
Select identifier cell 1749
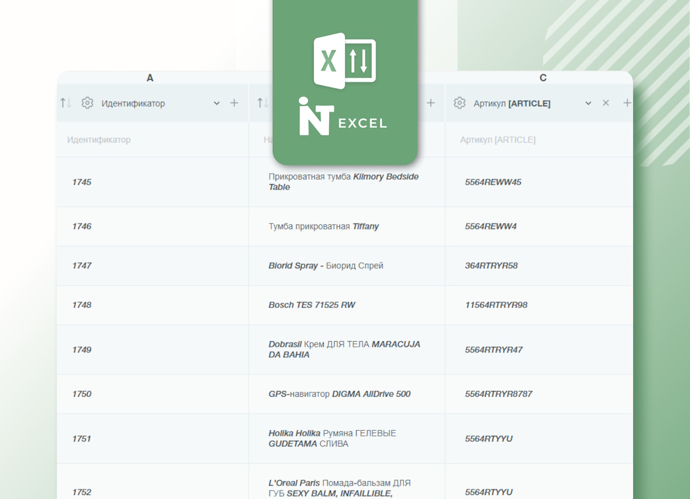(x=82, y=350)
